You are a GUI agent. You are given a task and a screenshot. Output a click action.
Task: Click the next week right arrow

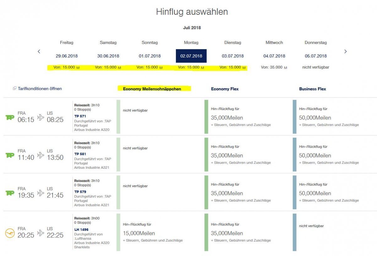pyautogui.click(x=345, y=52)
